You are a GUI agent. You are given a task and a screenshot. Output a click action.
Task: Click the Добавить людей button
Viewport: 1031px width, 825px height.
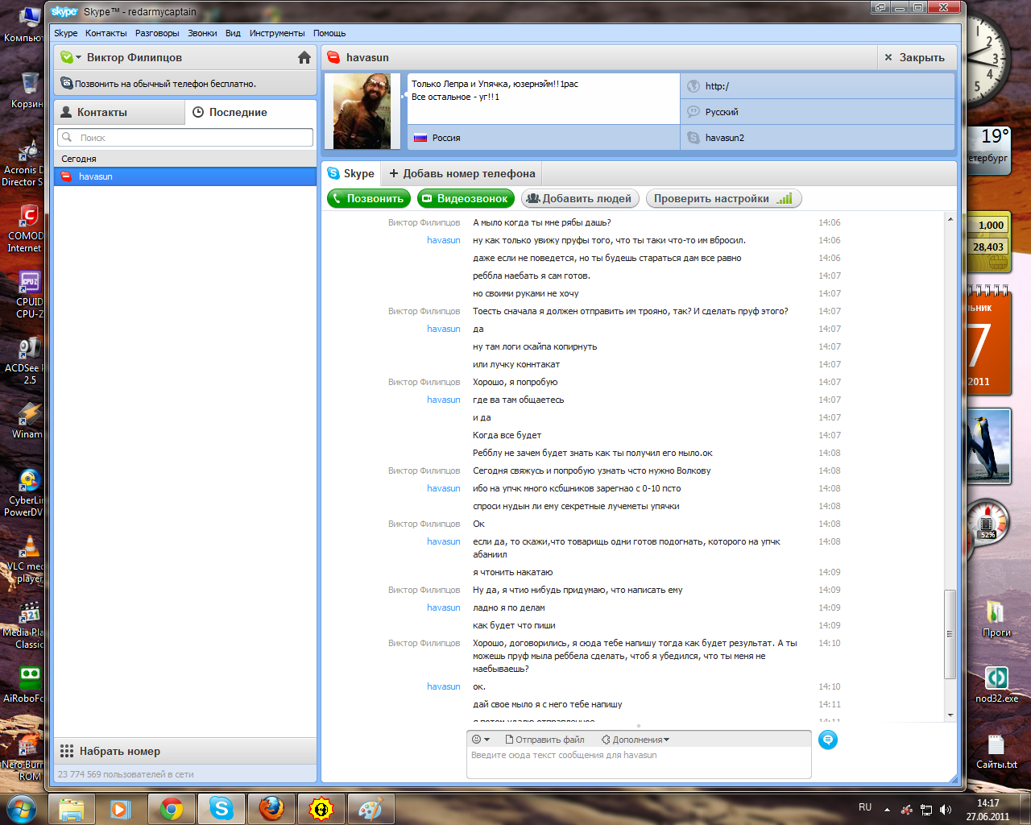click(x=580, y=198)
